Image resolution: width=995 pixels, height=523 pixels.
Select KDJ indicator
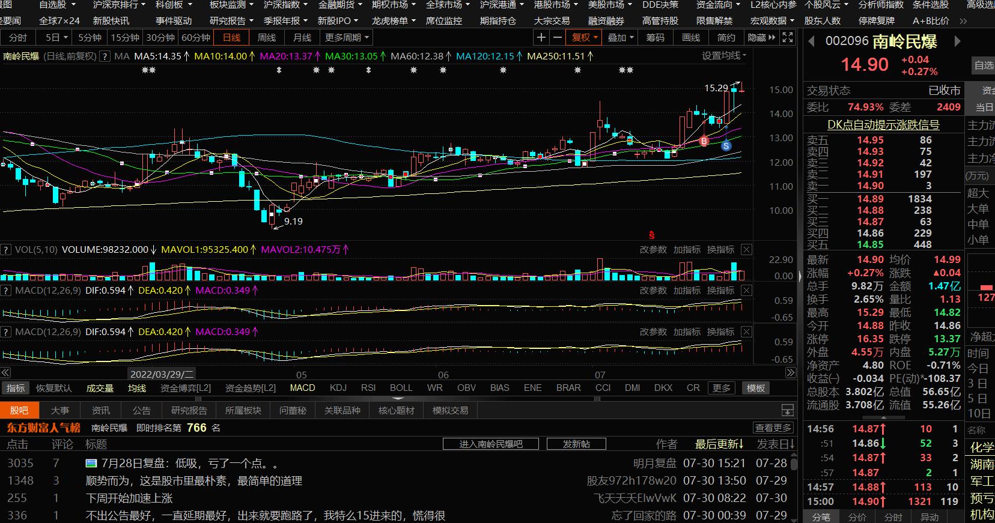tap(338, 388)
